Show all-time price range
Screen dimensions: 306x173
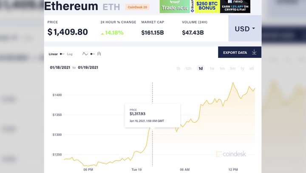(x=252, y=69)
